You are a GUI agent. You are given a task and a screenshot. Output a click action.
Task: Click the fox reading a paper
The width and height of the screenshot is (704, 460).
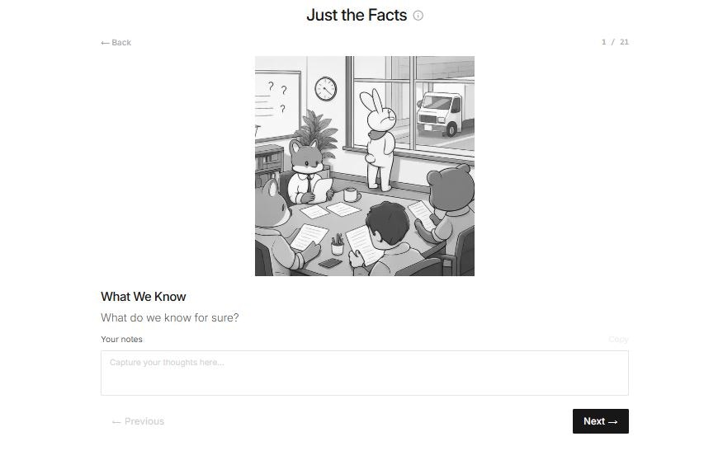[x=309, y=172]
